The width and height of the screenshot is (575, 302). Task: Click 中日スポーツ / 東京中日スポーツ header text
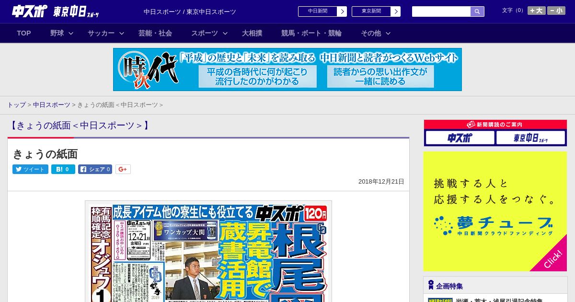click(x=190, y=12)
